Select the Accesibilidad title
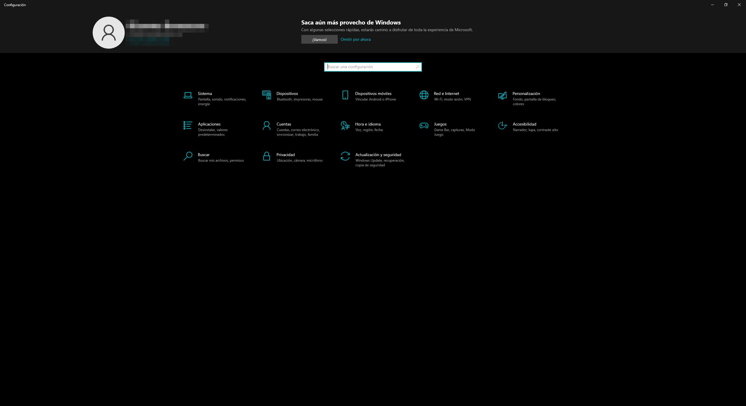The width and height of the screenshot is (746, 406). (x=525, y=124)
